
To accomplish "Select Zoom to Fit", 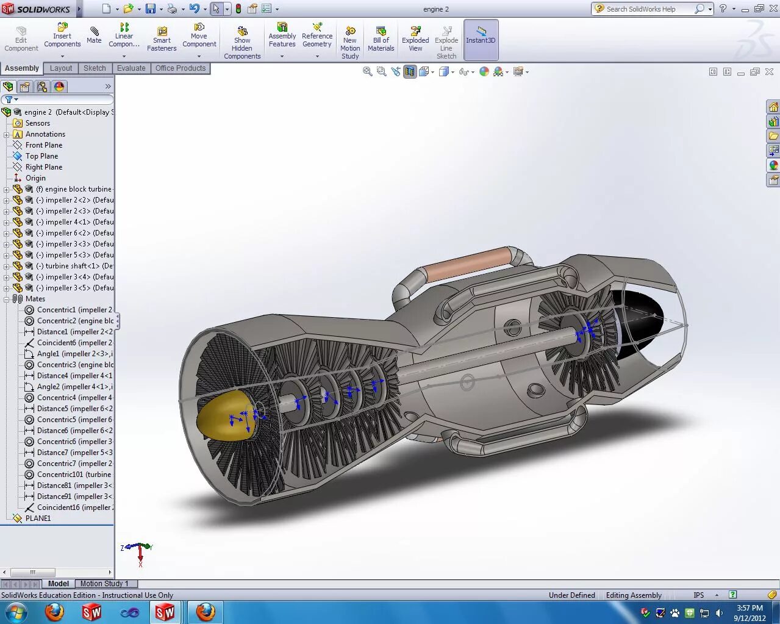I will [x=368, y=71].
